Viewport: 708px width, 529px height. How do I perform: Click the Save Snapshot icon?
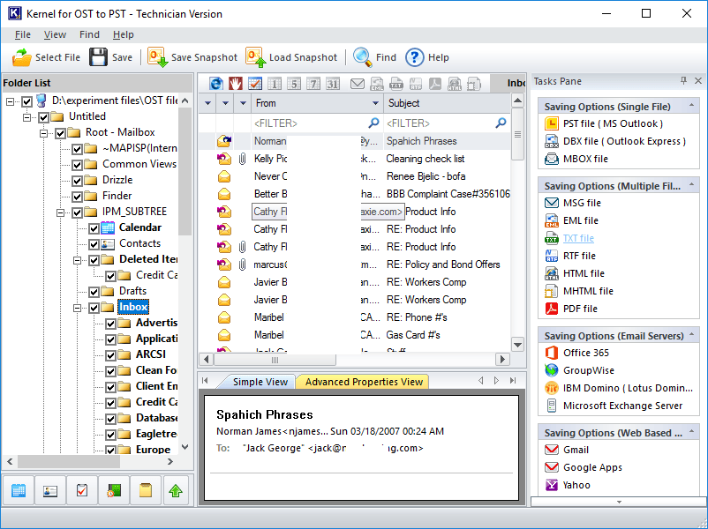click(158, 57)
